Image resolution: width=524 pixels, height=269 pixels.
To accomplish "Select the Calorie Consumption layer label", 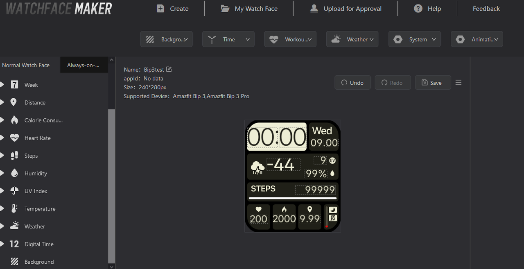I will click(x=43, y=120).
